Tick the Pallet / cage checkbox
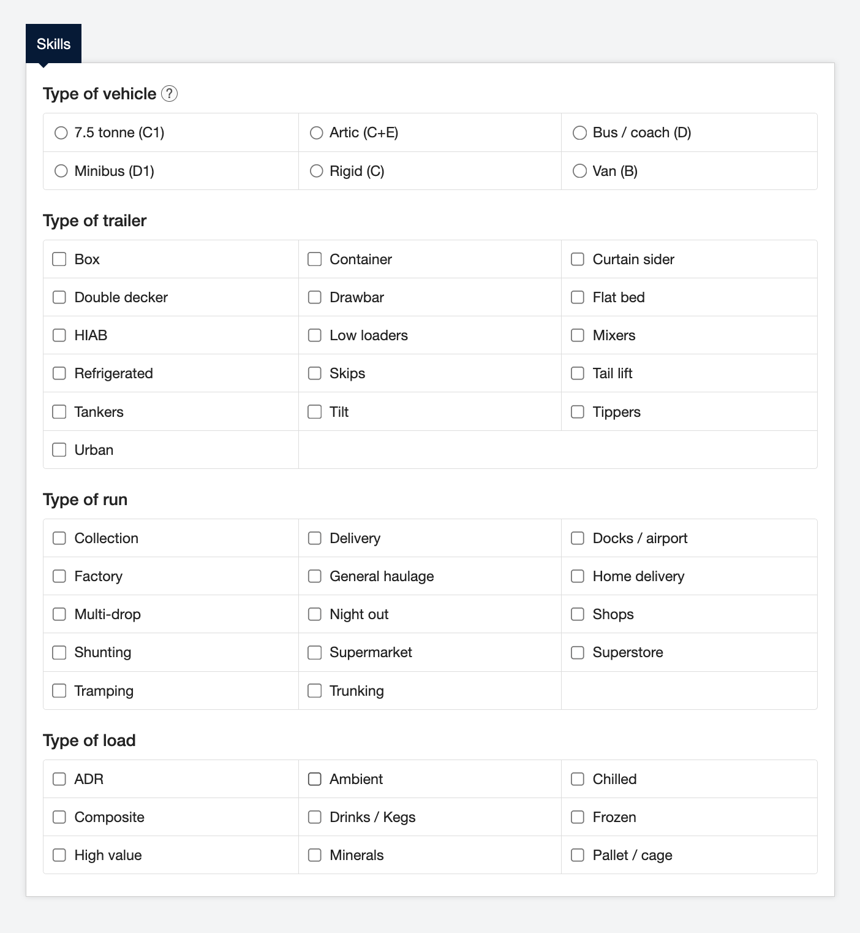The width and height of the screenshot is (860, 933). pos(578,855)
